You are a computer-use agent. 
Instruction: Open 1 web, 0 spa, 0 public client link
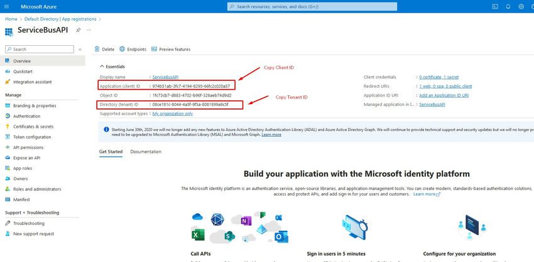[446, 86]
